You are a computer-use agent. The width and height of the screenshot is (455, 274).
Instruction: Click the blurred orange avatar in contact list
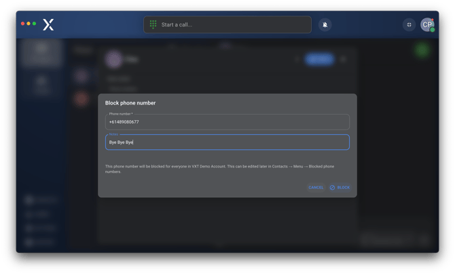pyautogui.click(x=81, y=99)
